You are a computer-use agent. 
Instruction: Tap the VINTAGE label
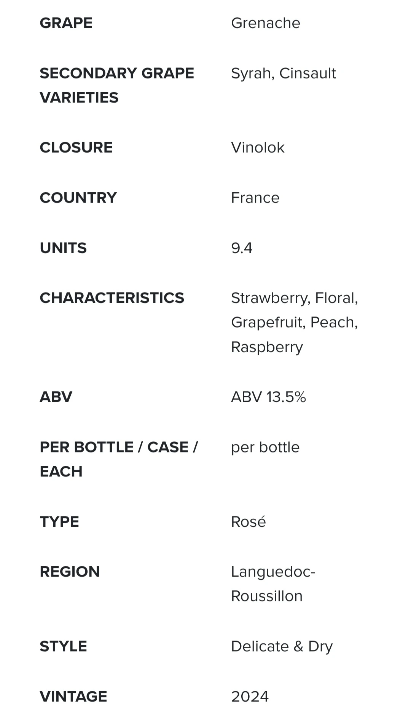73,697
